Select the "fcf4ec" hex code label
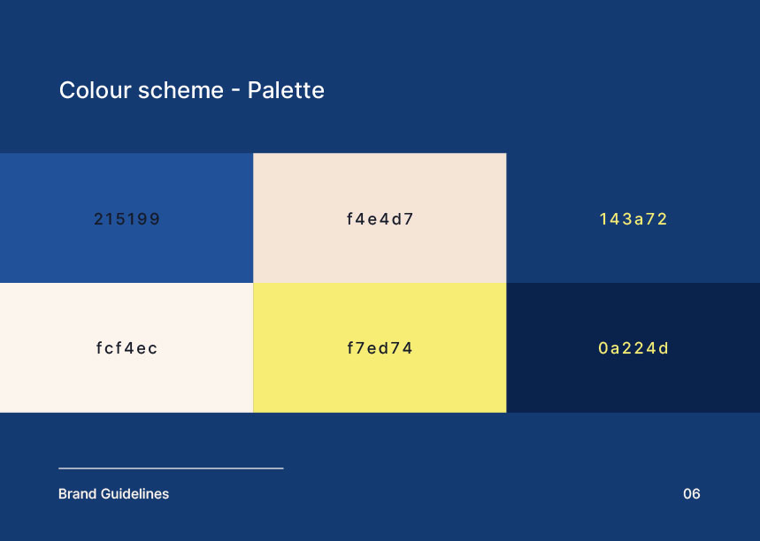This screenshot has height=541, width=760. [x=127, y=348]
